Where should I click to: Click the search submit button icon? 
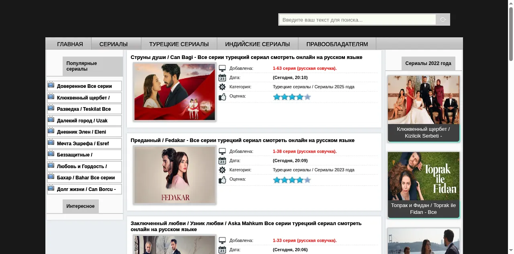click(x=443, y=20)
